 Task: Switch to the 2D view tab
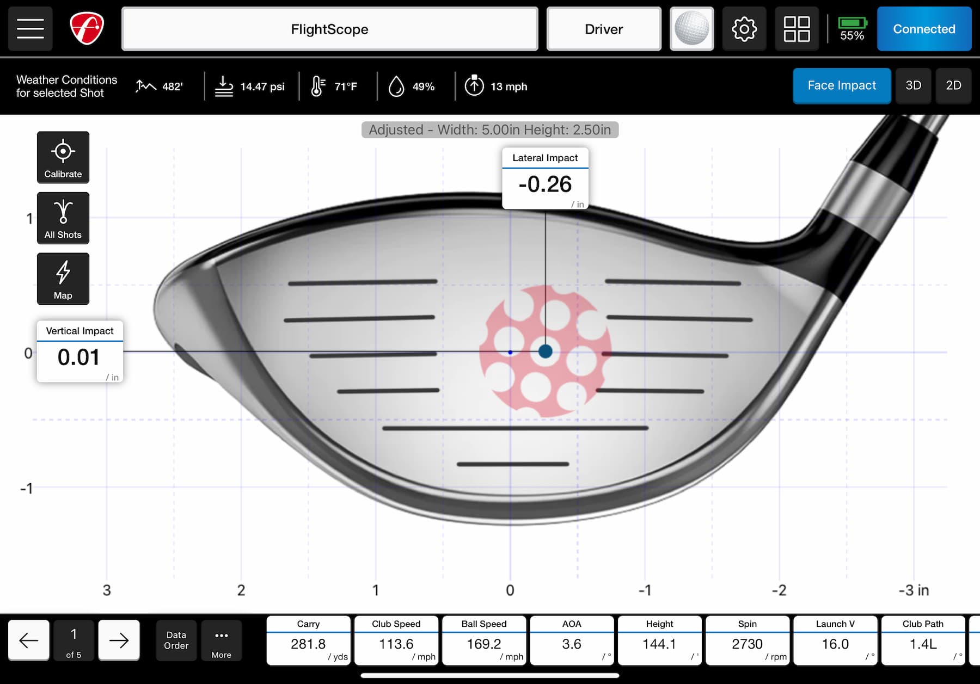[x=953, y=85]
